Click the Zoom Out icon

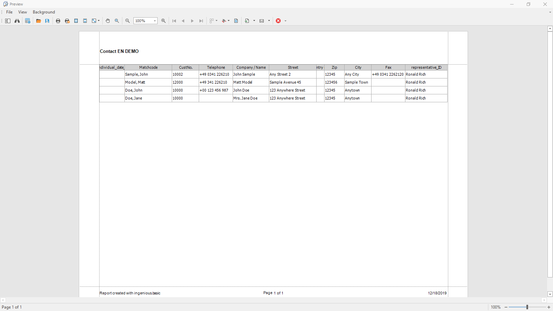128,21
